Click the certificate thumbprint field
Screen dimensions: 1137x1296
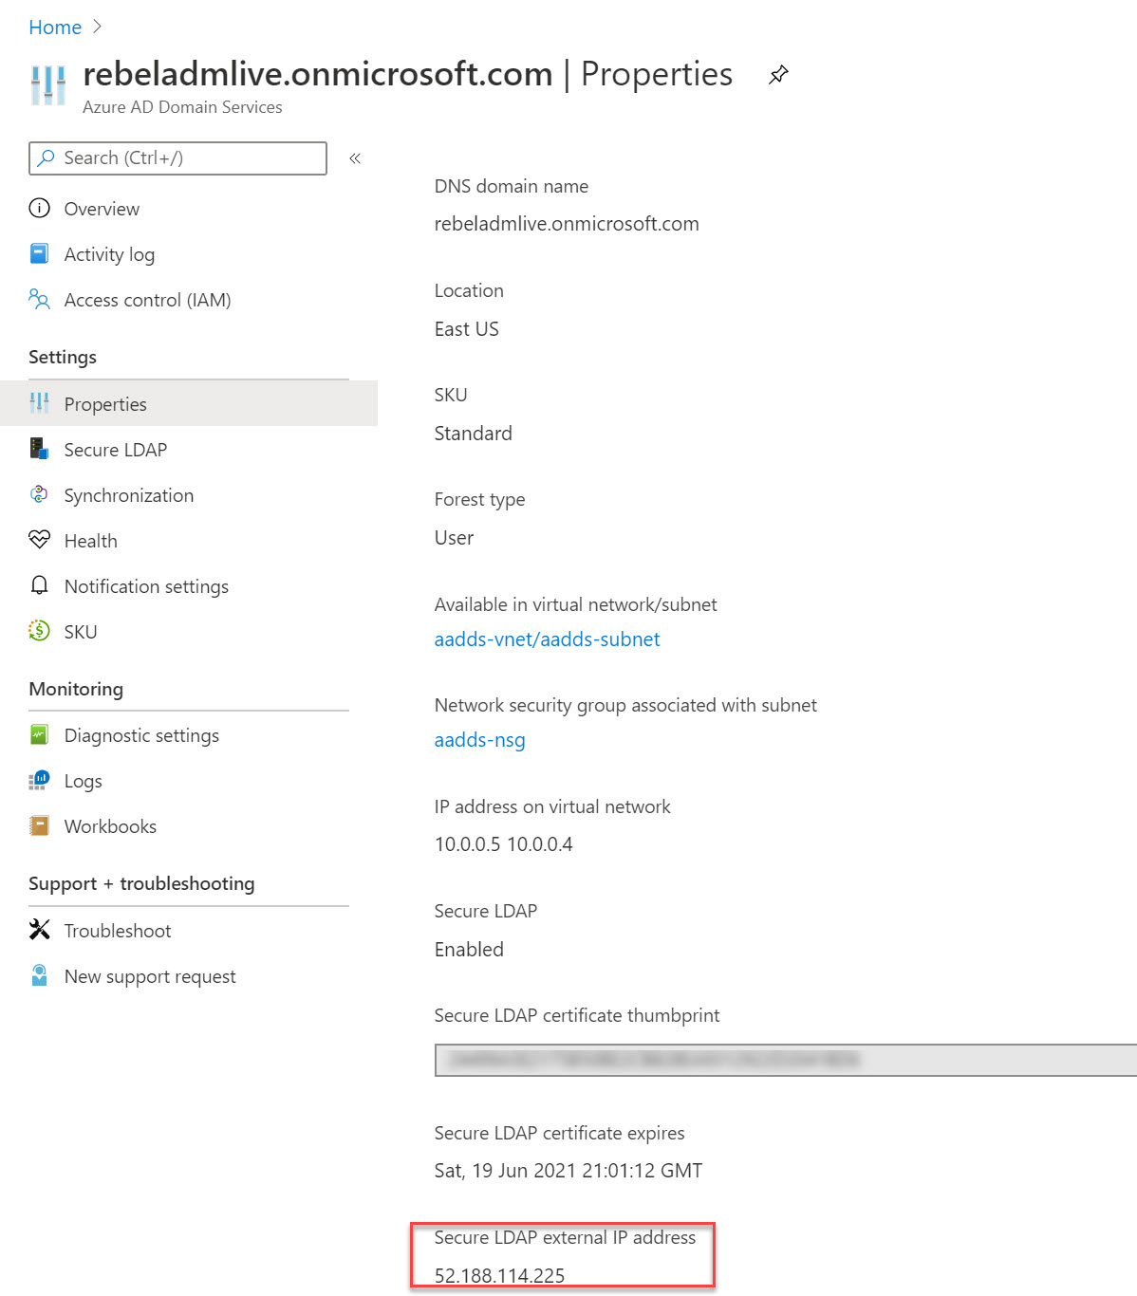(786, 1060)
